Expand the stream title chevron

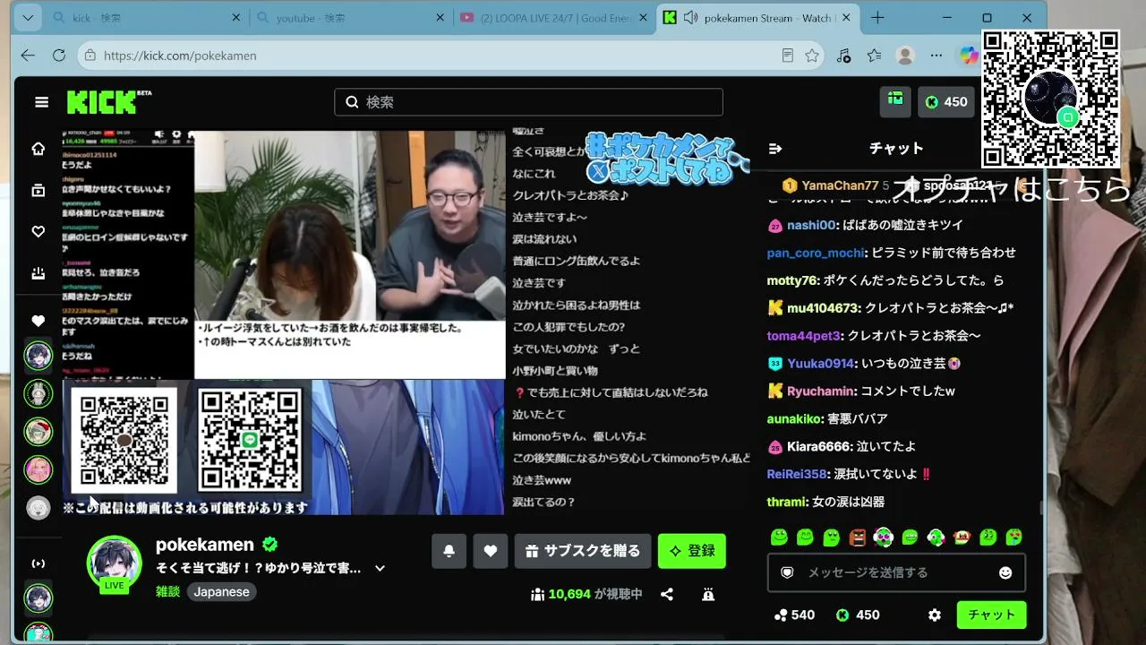pyautogui.click(x=380, y=568)
